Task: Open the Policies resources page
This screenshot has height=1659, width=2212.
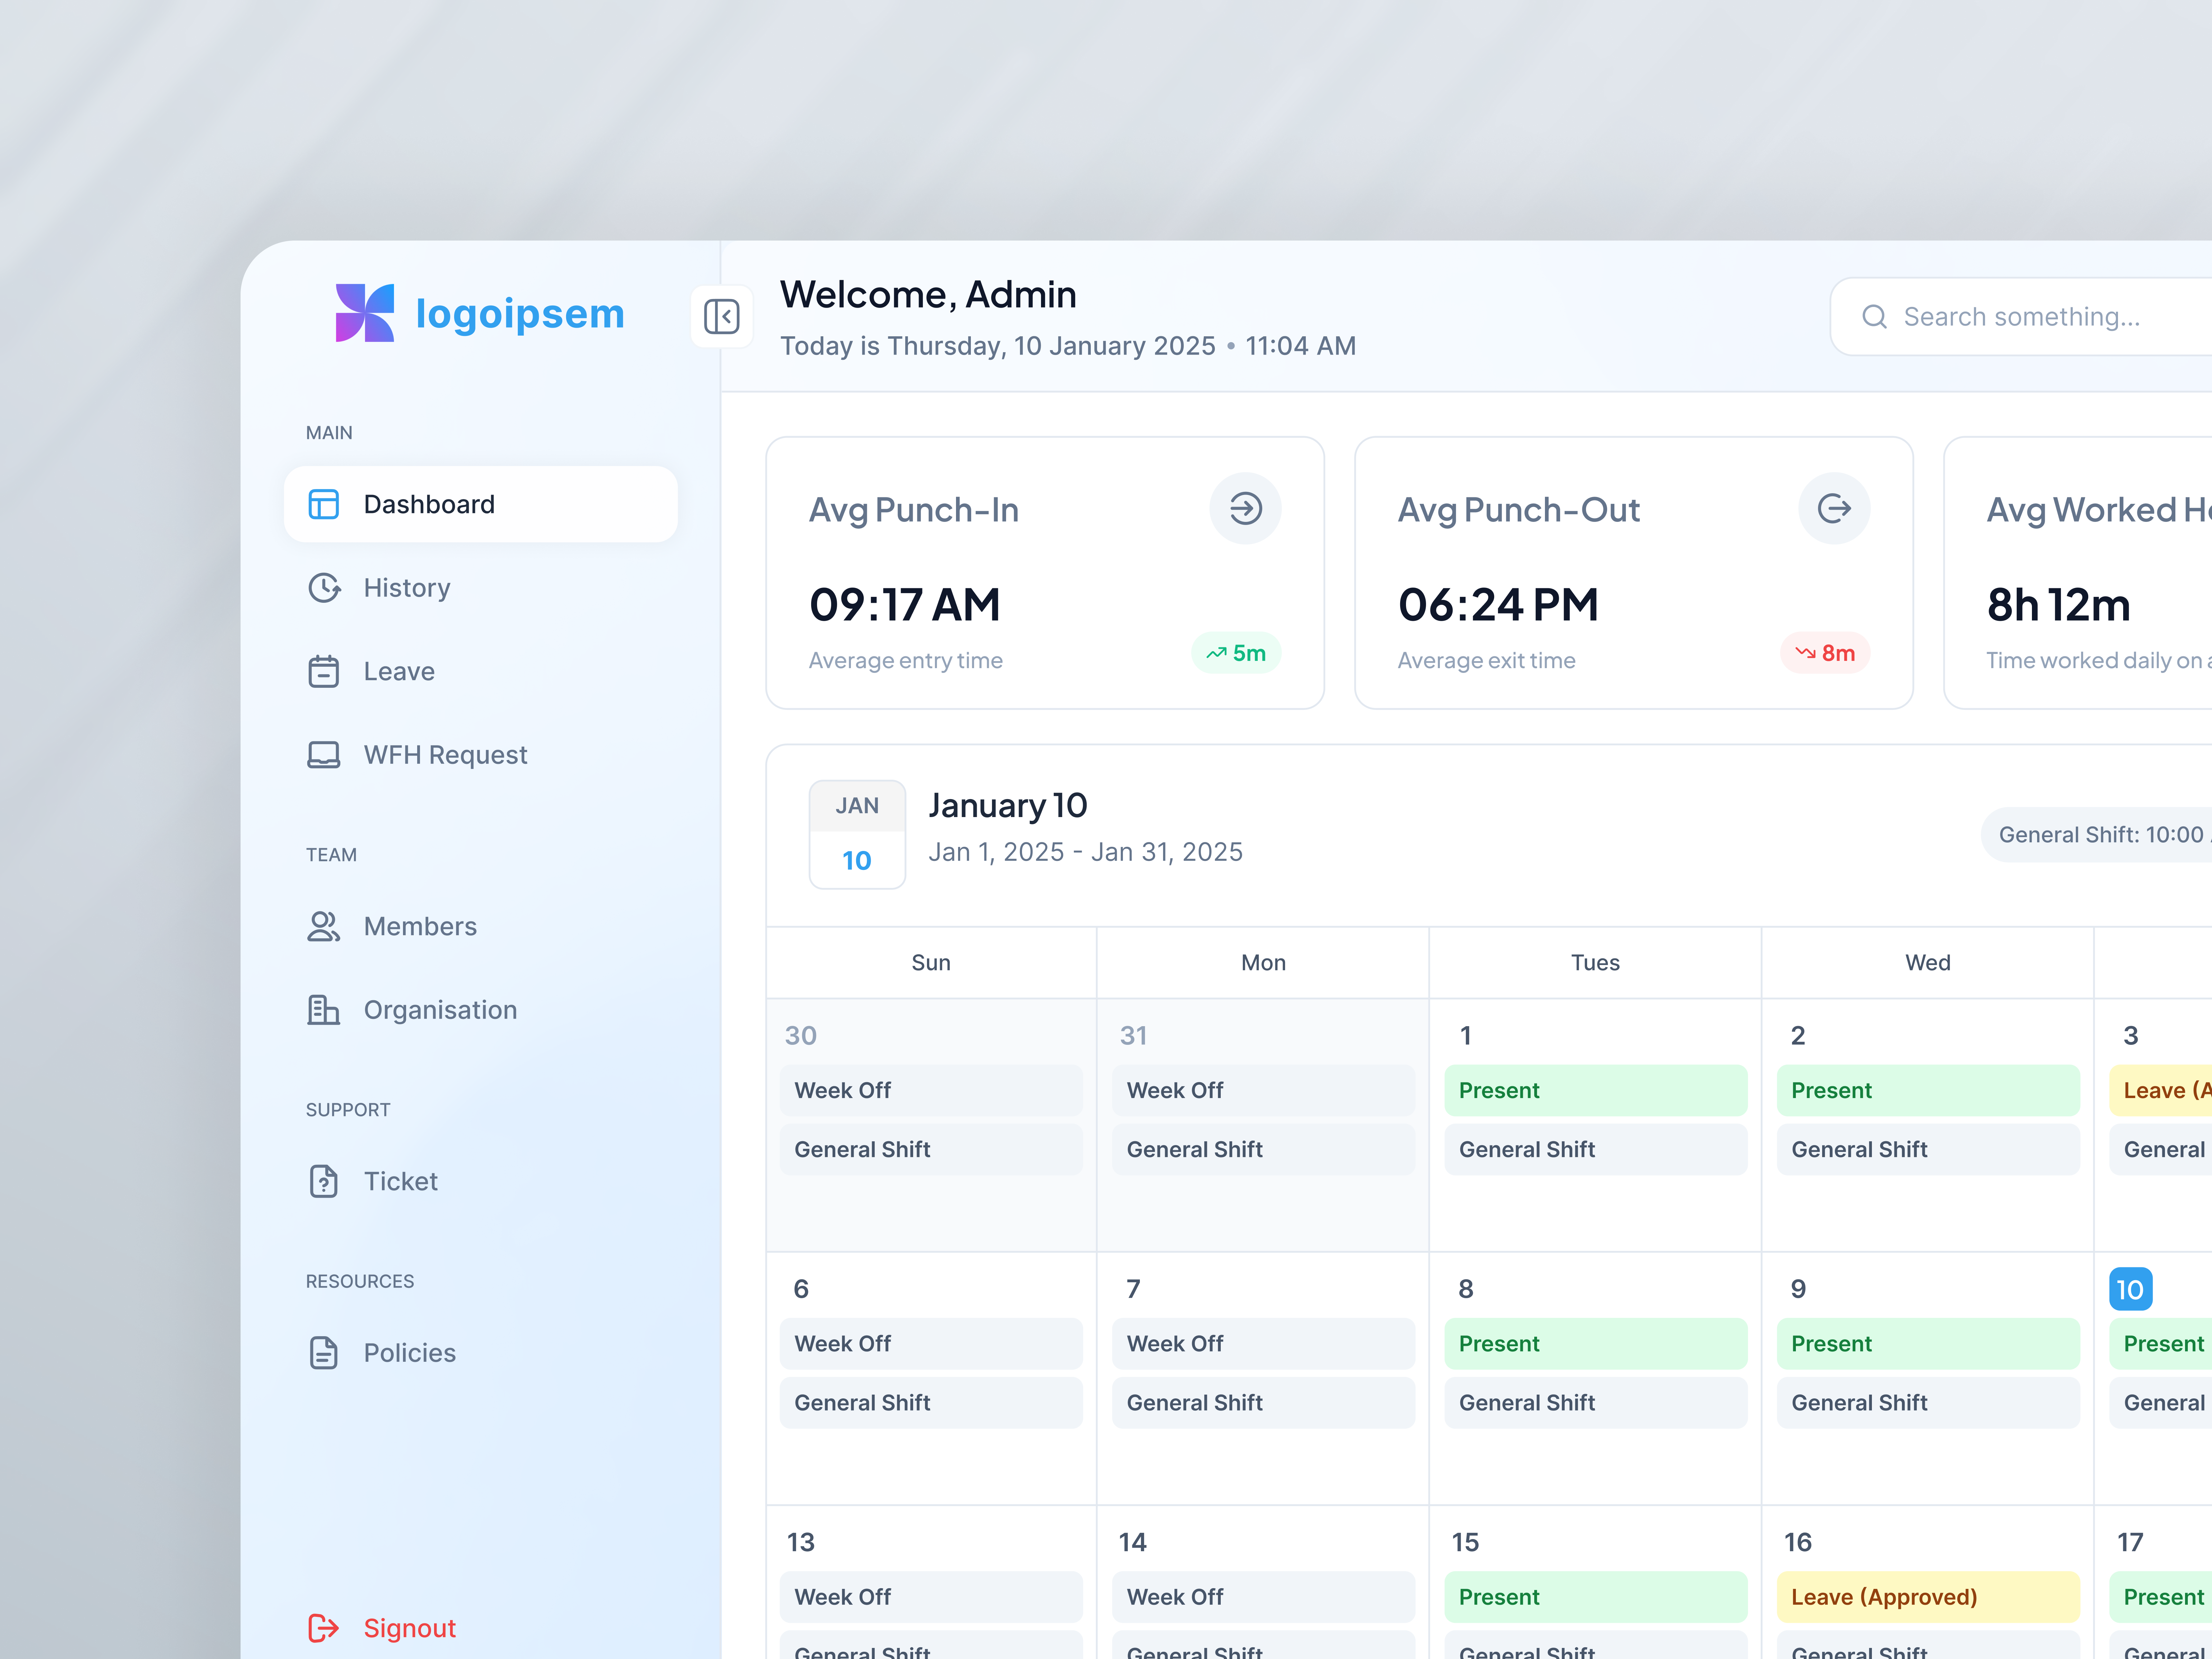Action: tap(481, 1353)
